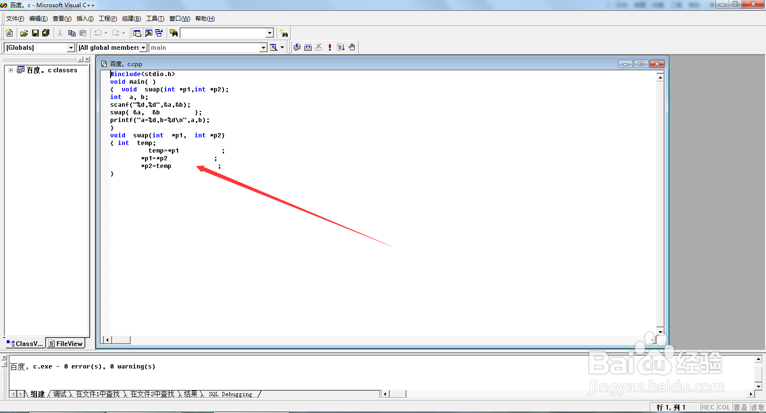Switch to the FileView tab

tap(66, 344)
